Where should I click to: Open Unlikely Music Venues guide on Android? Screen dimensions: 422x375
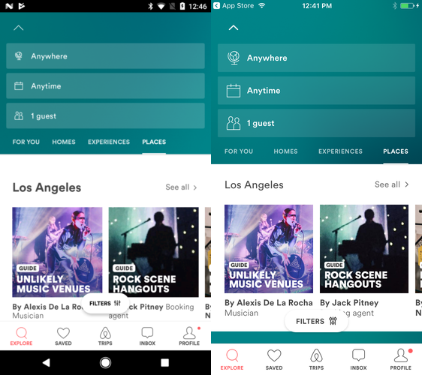pyautogui.click(x=57, y=252)
